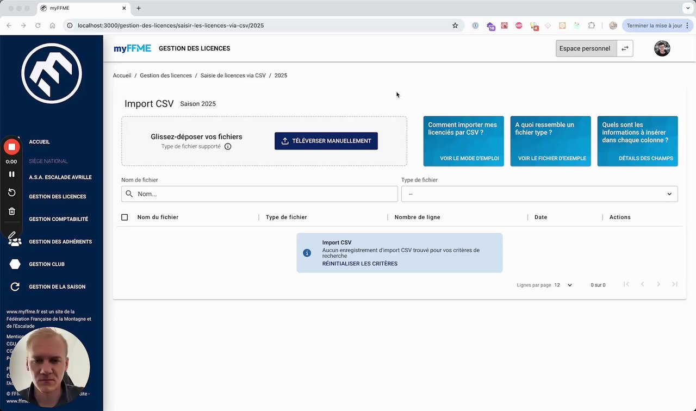Open Gestion comptabilité in sidebar
This screenshot has height=411, width=696.
pyautogui.click(x=59, y=219)
